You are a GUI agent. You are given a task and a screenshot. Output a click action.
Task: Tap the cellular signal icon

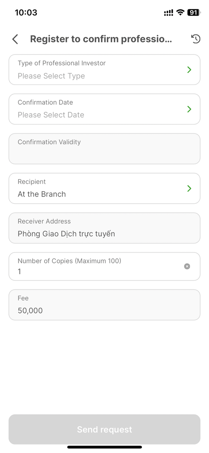click(169, 12)
